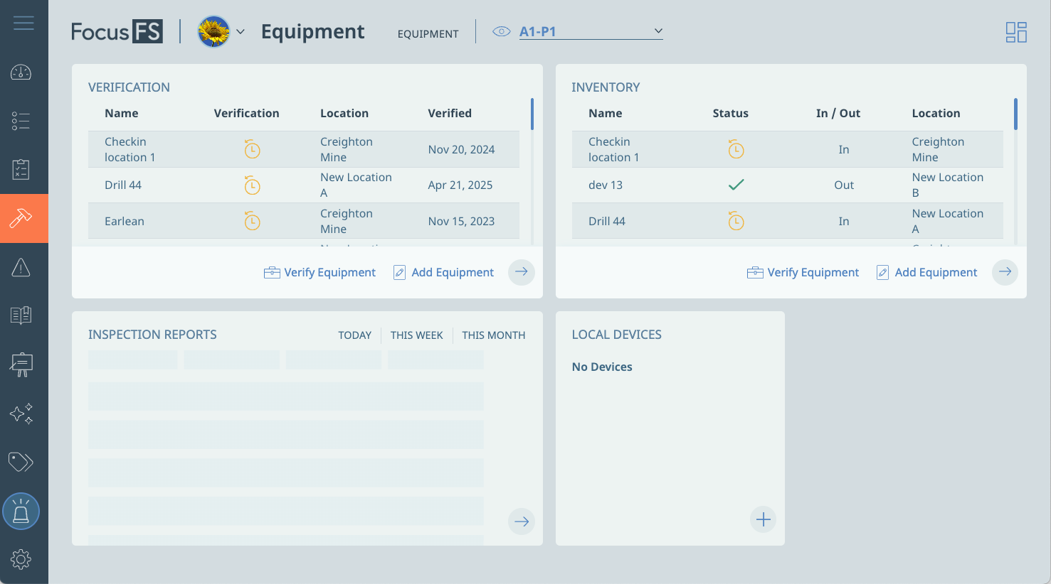Select the THIS MONTH inspection reports tab
1051x584 pixels.
(493, 335)
